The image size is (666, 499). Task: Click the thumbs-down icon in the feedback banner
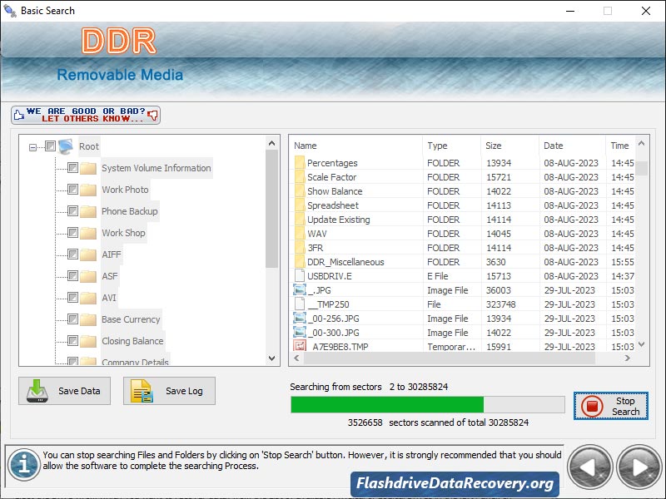pyautogui.click(x=150, y=116)
